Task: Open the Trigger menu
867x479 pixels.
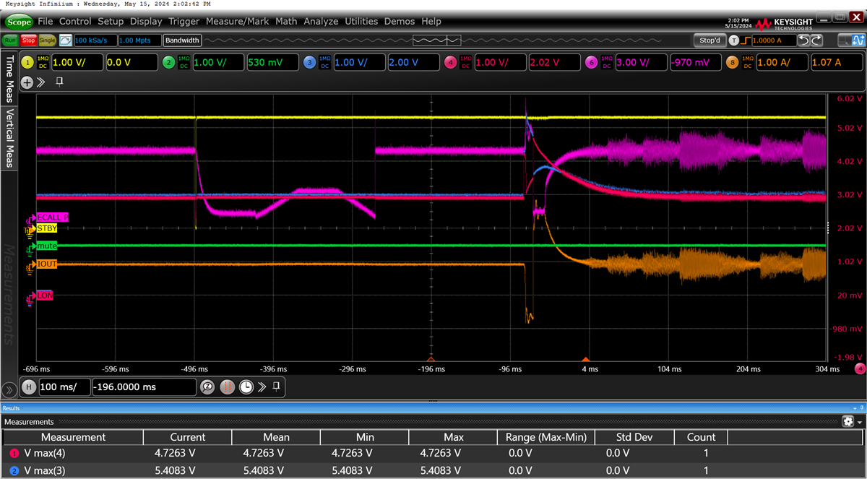Action: click(185, 22)
